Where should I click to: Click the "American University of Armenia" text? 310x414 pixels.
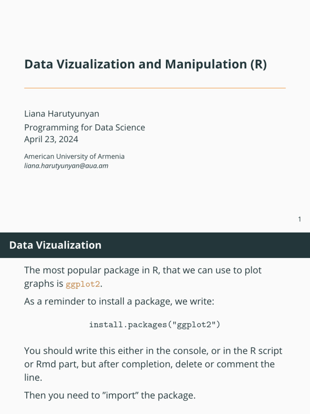tap(74, 156)
